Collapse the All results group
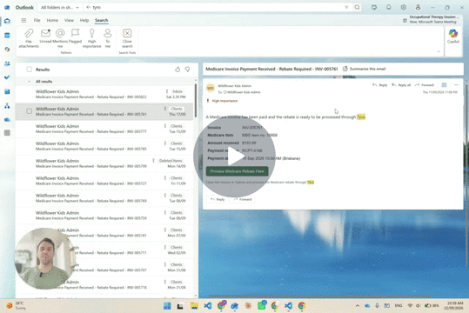The height and width of the screenshot is (313, 469). [29, 82]
